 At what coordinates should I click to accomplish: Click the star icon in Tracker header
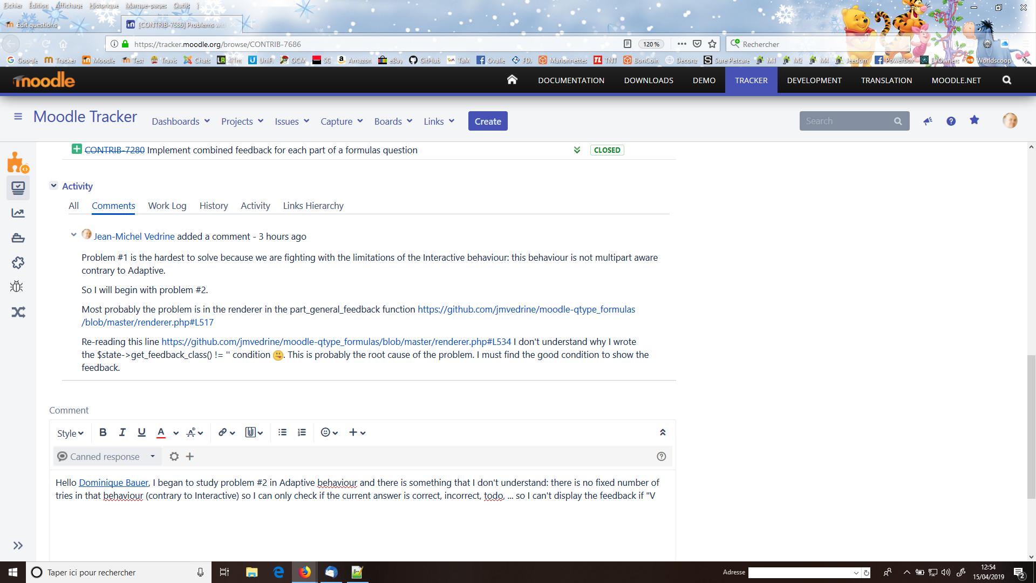974,120
